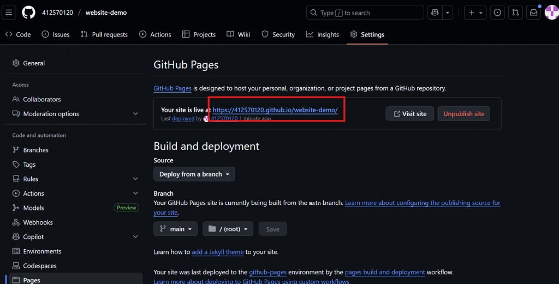559x284 pixels.
Task: Click the user avatar in top corner
Action: pyautogui.click(x=552, y=13)
